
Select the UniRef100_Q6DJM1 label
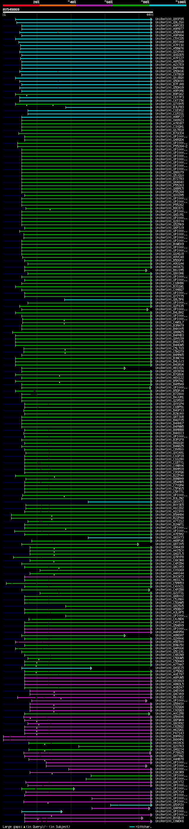click(170, 215)
